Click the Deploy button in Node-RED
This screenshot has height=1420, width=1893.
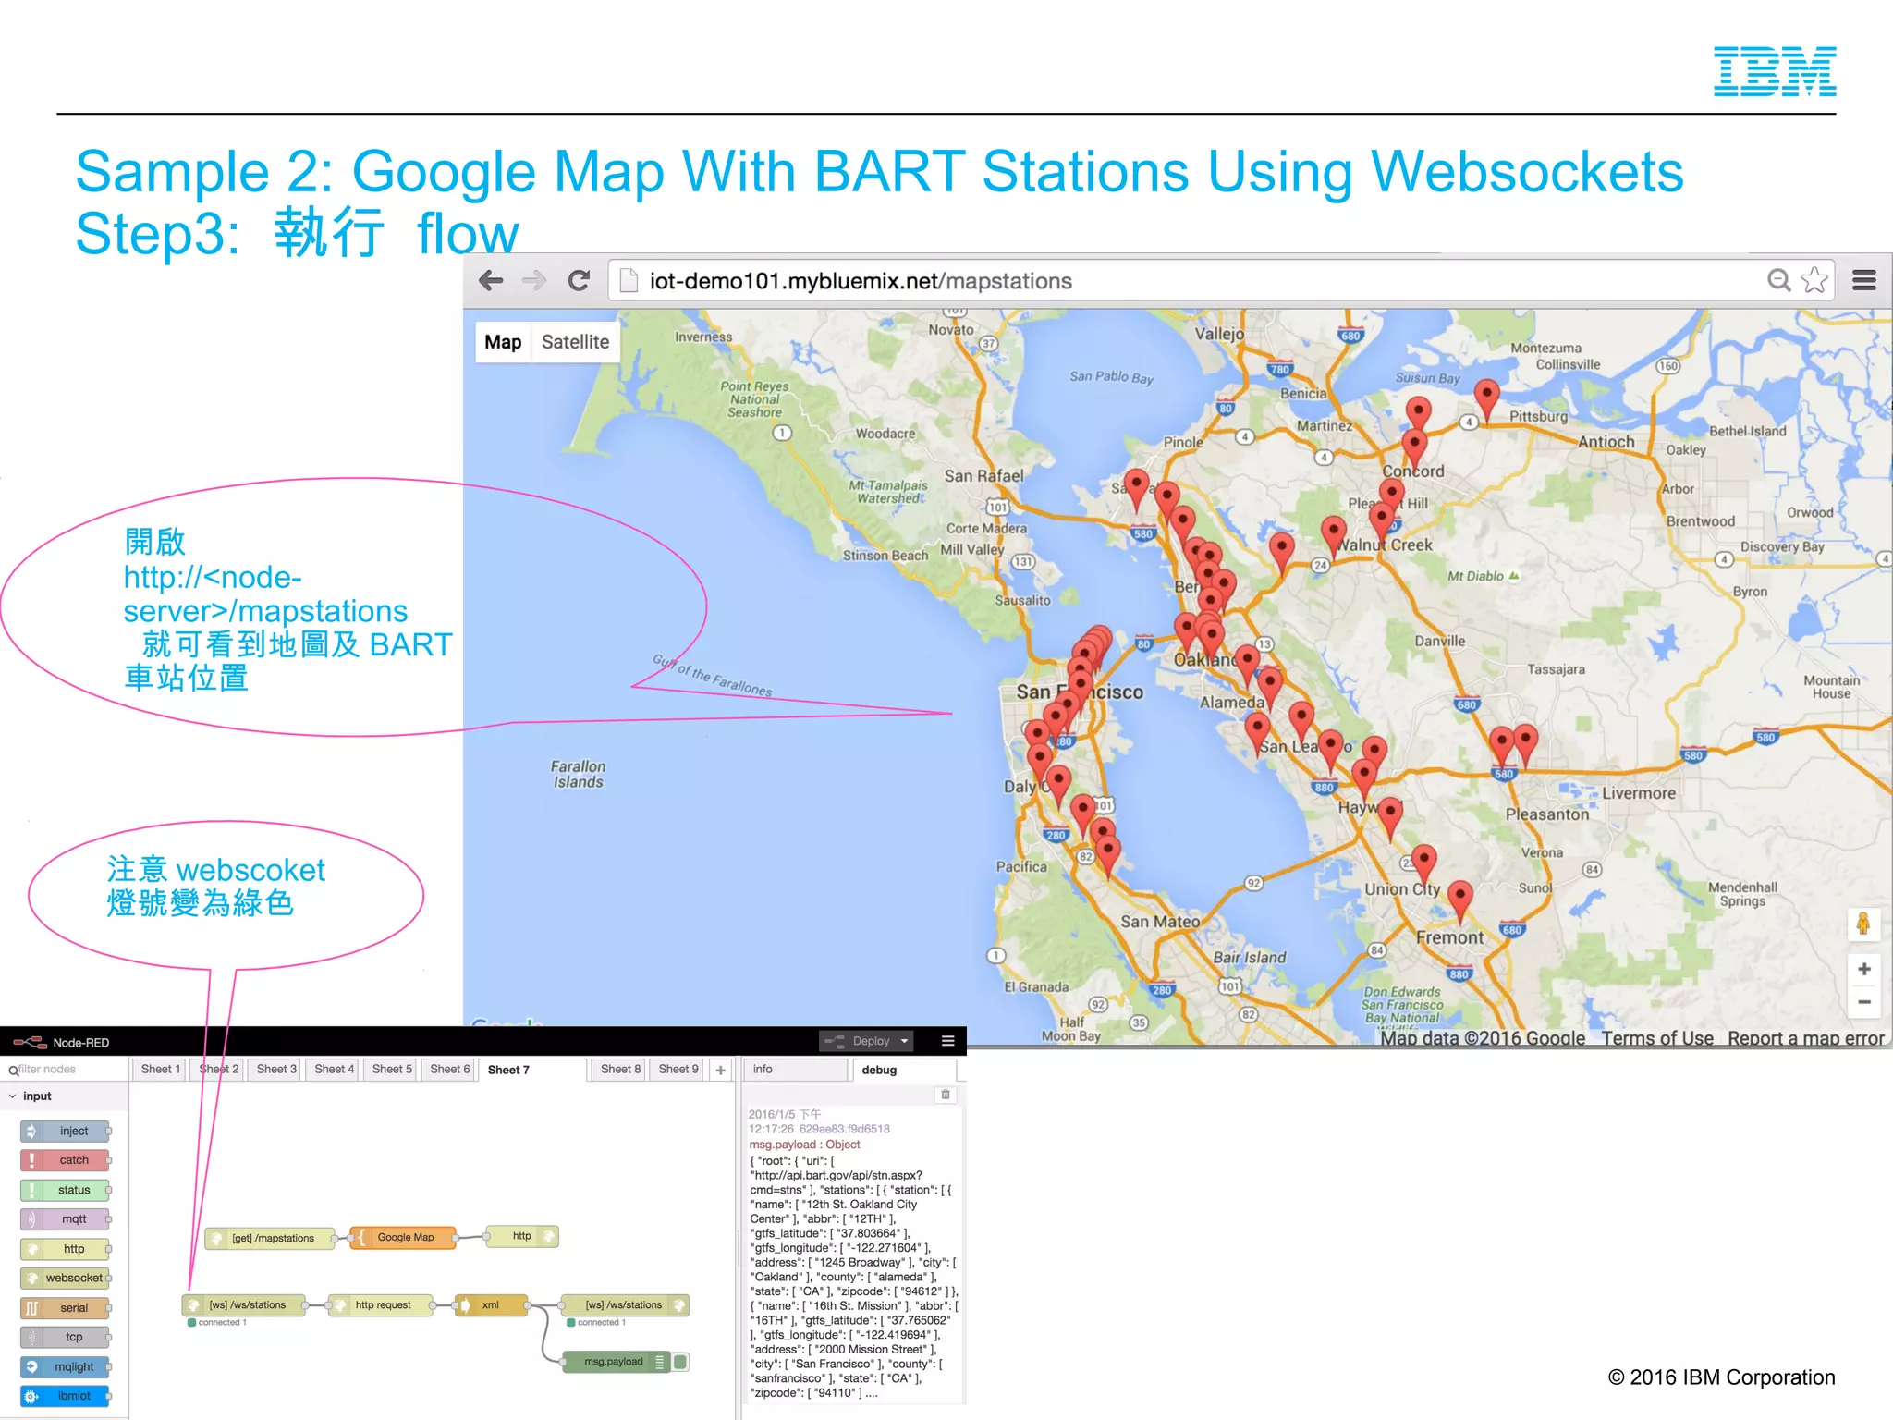[858, 1041]
